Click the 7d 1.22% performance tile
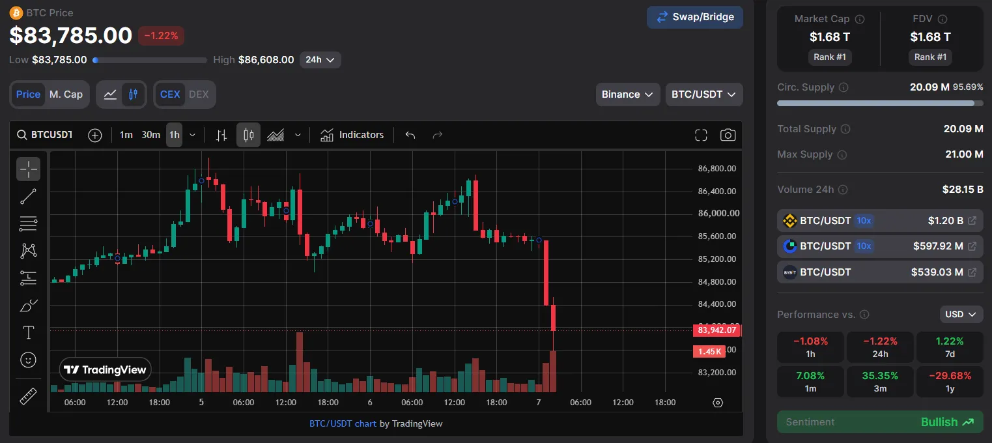Viewport: 992px width, 443px height. pyautogui.click(x=950, y=347)
